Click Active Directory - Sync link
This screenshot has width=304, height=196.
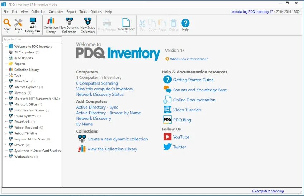[x=97, y=107]
